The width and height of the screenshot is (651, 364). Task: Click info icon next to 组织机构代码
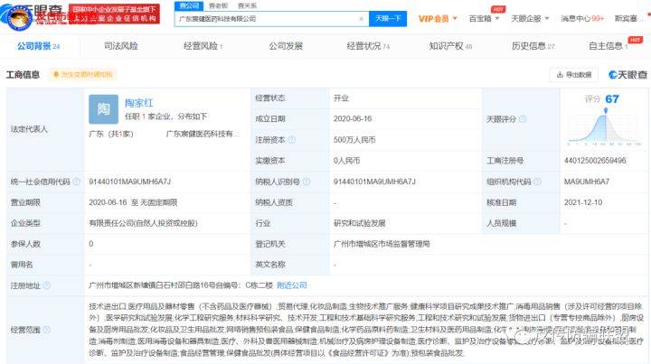(x=537, y=182)
